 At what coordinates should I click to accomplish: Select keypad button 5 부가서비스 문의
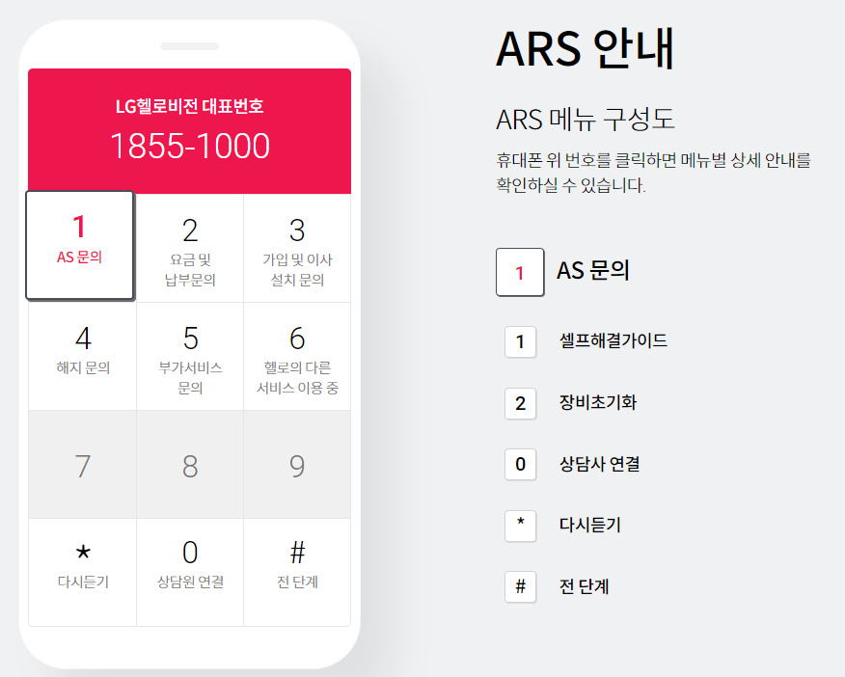[x=190, y=357]
